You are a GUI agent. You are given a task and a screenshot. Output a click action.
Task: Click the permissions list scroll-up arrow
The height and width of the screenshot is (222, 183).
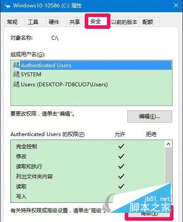coord(168,144)
